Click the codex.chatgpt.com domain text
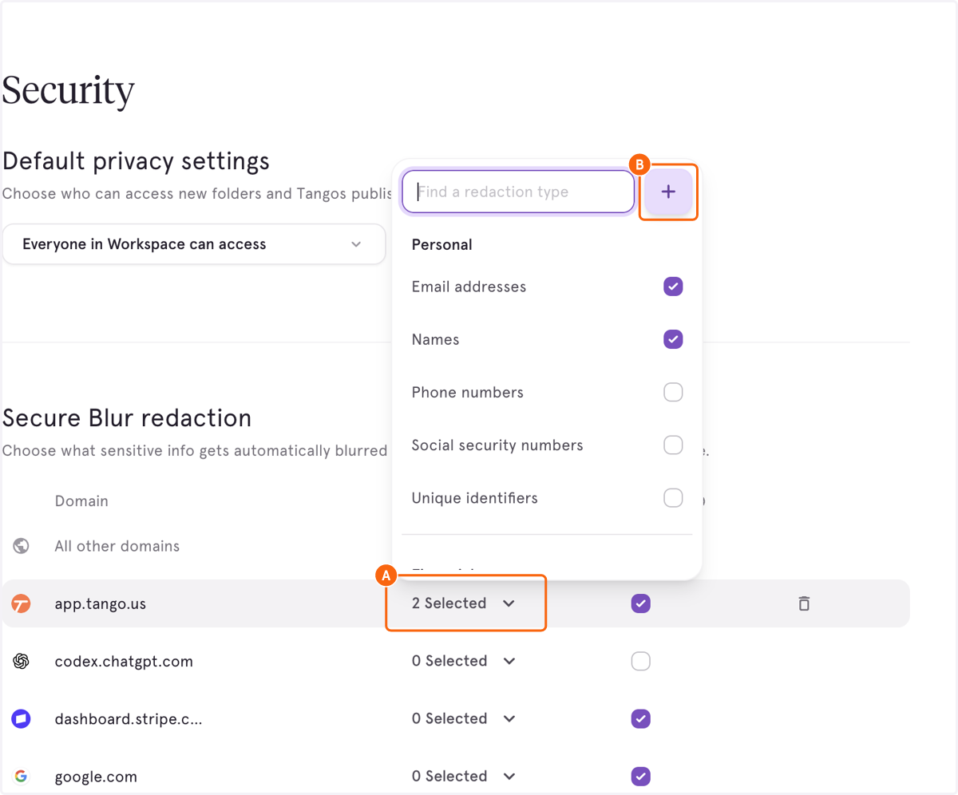Screen dimensions: 958x795 124,662
